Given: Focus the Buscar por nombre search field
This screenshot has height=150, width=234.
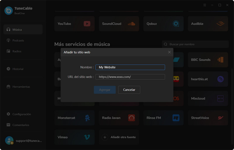Looking at the screenshot, I should coord(195,44).
